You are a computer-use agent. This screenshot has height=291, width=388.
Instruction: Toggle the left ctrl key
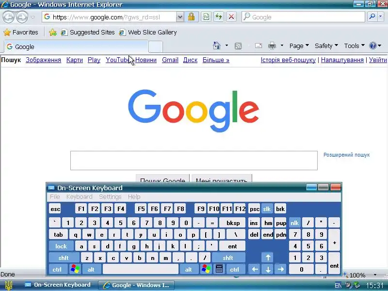coord(57,270)
